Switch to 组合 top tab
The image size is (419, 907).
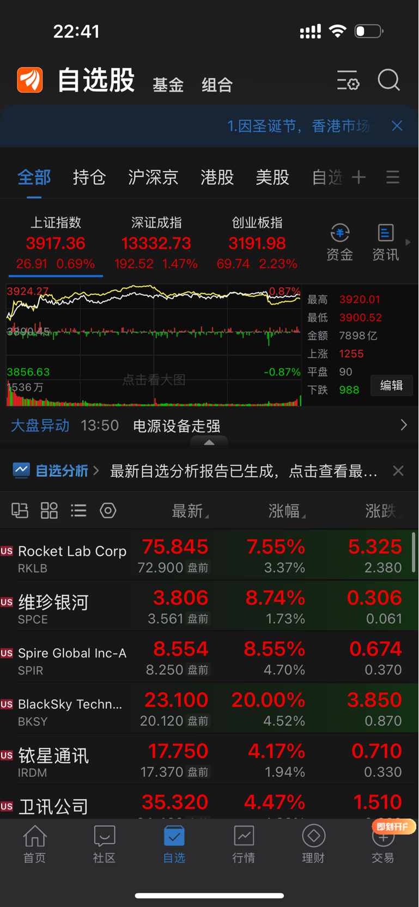217,85
